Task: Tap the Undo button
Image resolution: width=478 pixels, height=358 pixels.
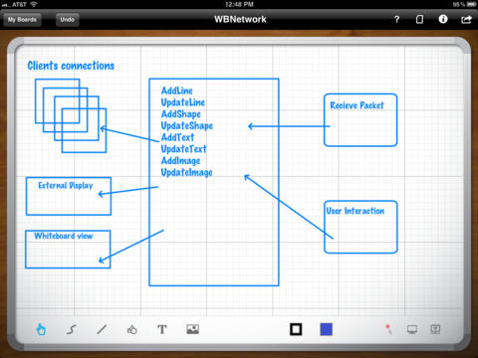Action: [67, 20]
